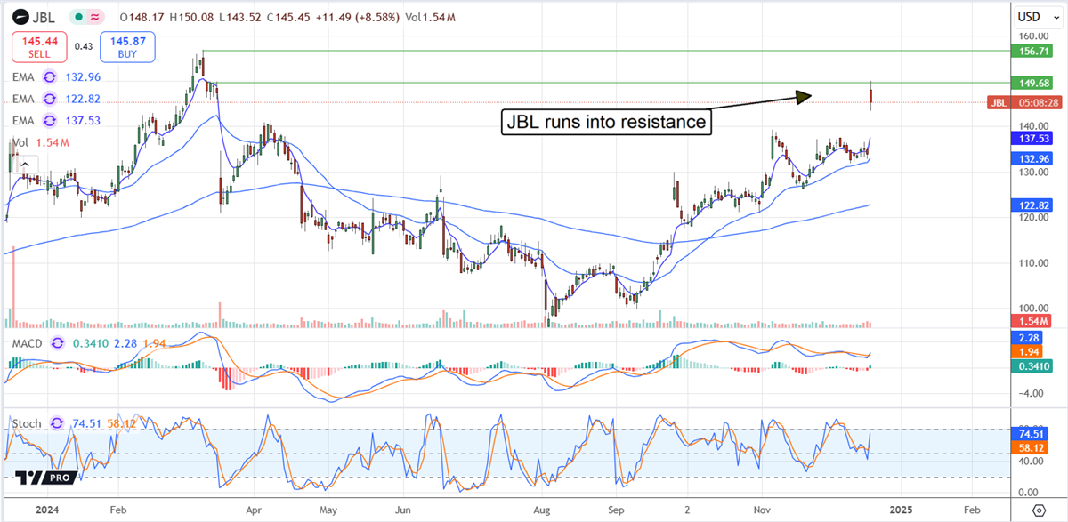1068x522 pixels.
Task: Click the 05:08:28 countdown label
Action: pyautogui.click(x=1035, y=102)
